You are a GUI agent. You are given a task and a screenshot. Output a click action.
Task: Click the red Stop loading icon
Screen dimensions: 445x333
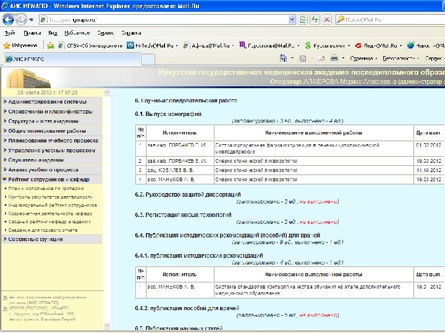327,20
